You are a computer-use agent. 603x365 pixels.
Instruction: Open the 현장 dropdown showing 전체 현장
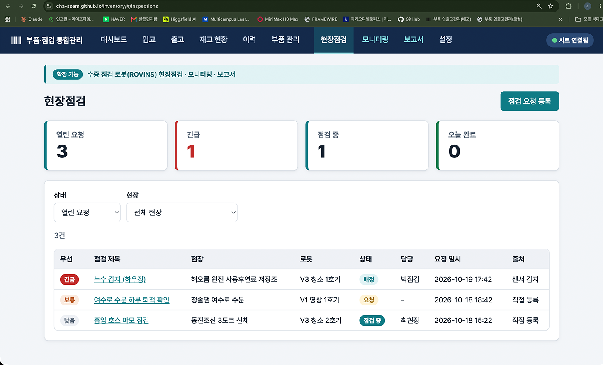click(x=182, y=213)
